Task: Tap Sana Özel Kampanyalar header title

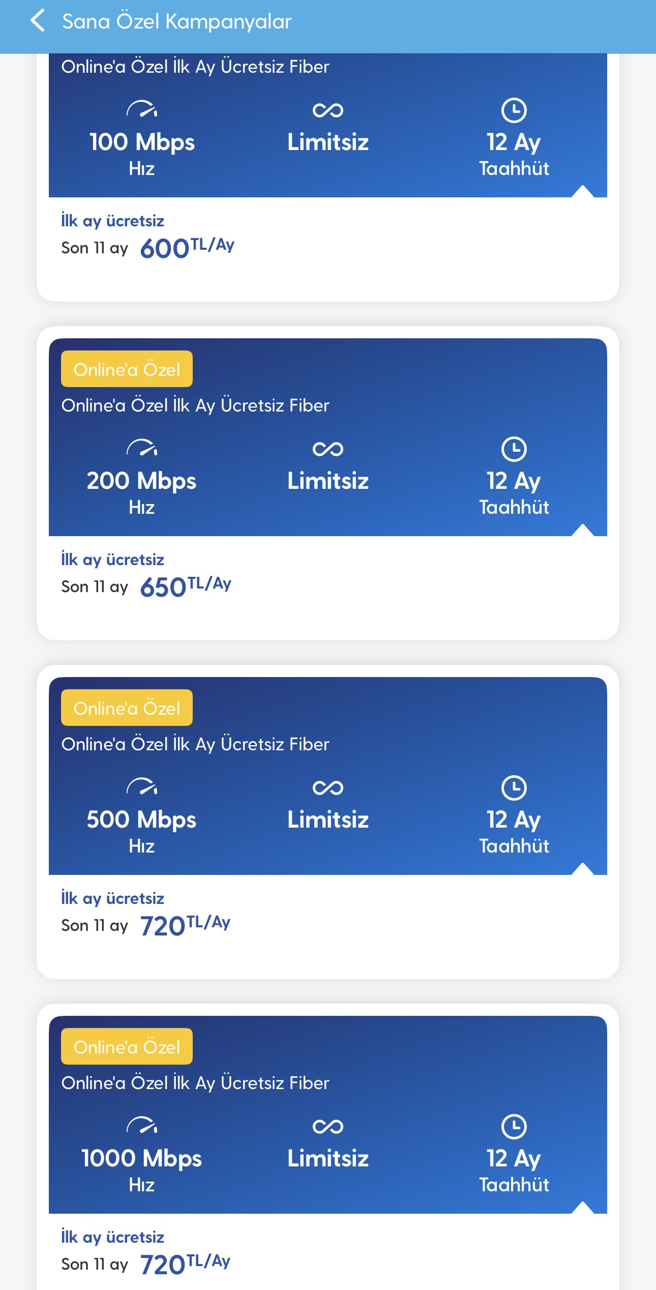Action: click(x=176, y=21)
